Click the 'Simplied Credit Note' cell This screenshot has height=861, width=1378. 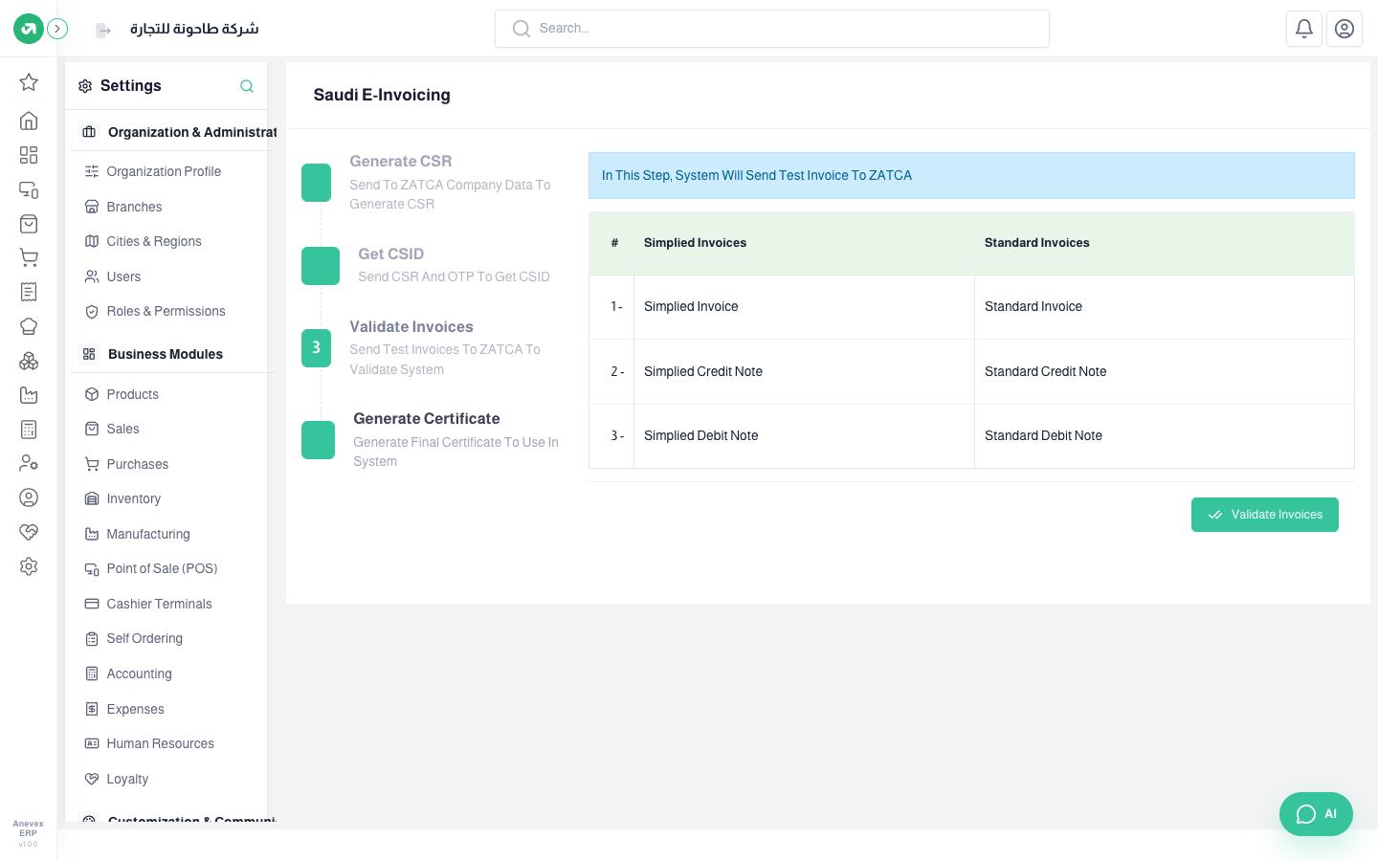[x=804, y=371]
